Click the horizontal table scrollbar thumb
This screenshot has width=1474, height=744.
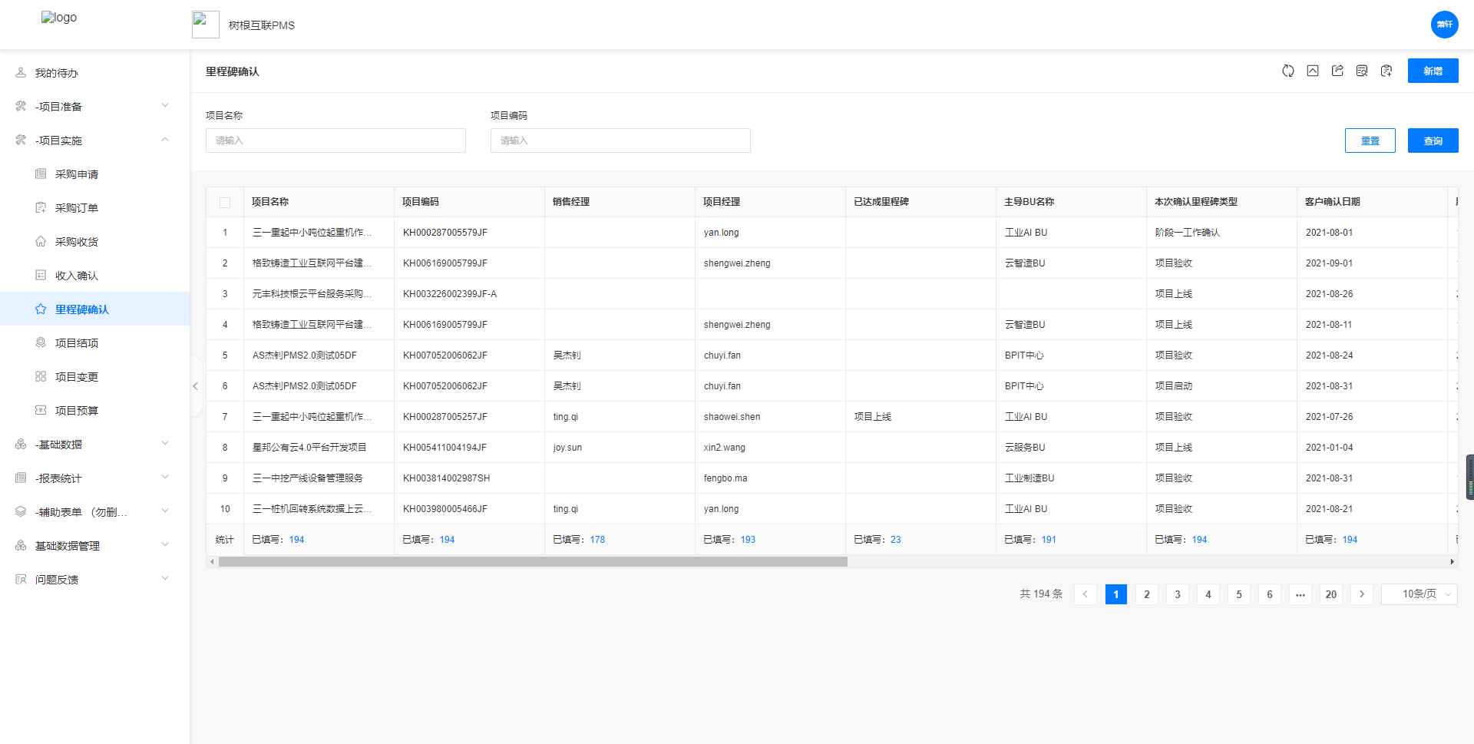pyautogui.click(x=533, y=562)
